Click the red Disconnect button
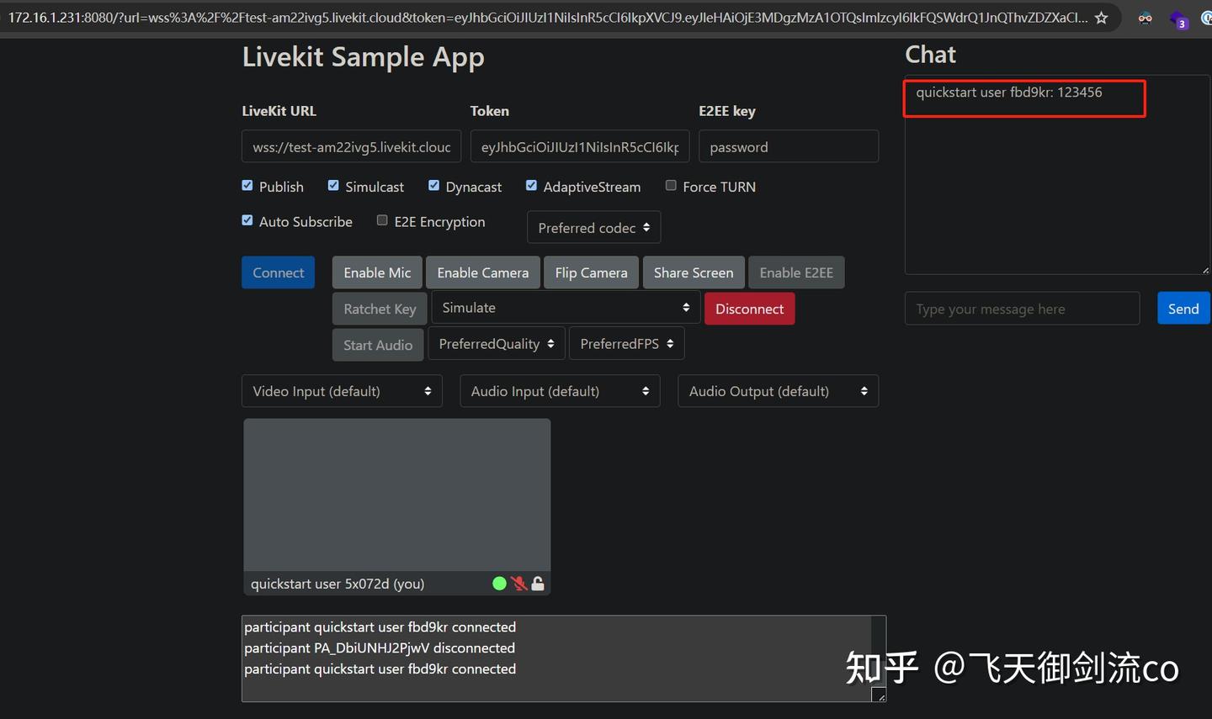 click(749, 309)
